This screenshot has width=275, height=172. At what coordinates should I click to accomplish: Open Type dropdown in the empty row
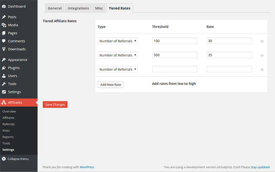118,69
